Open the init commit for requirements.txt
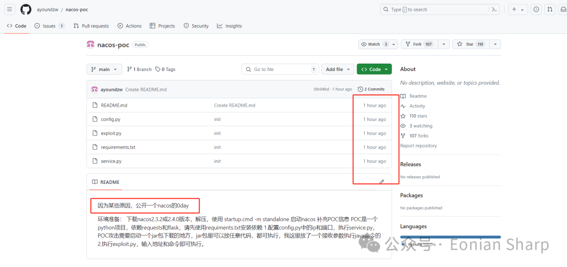 [x=217, y=147]
